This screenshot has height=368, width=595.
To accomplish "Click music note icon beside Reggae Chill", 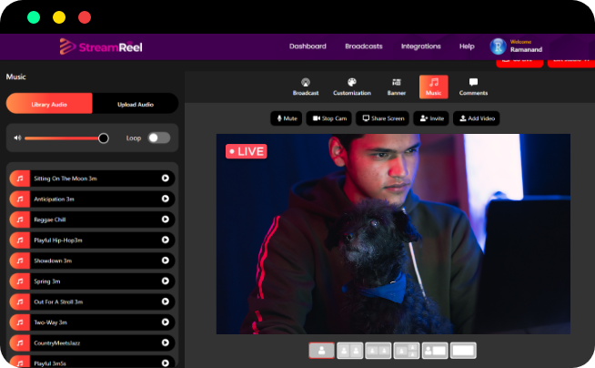I will coord(19,220).
